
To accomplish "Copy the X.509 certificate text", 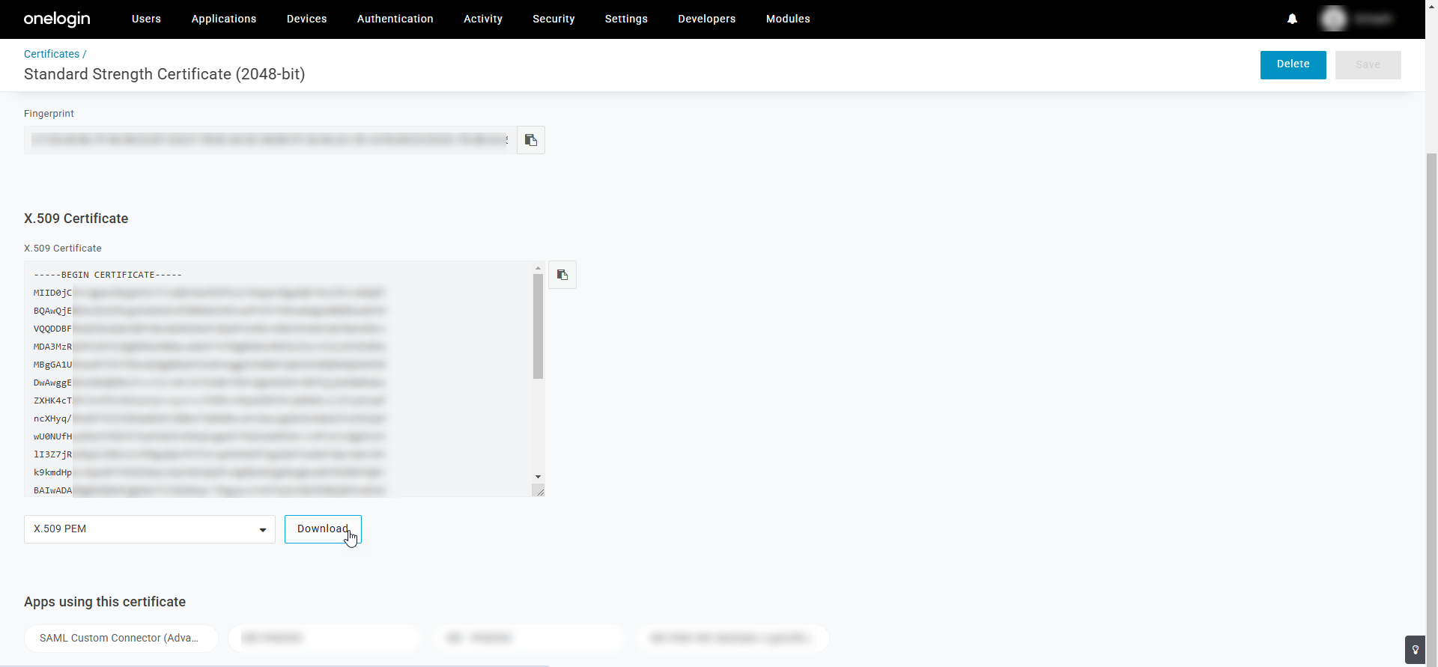I will tap(562, 275).
